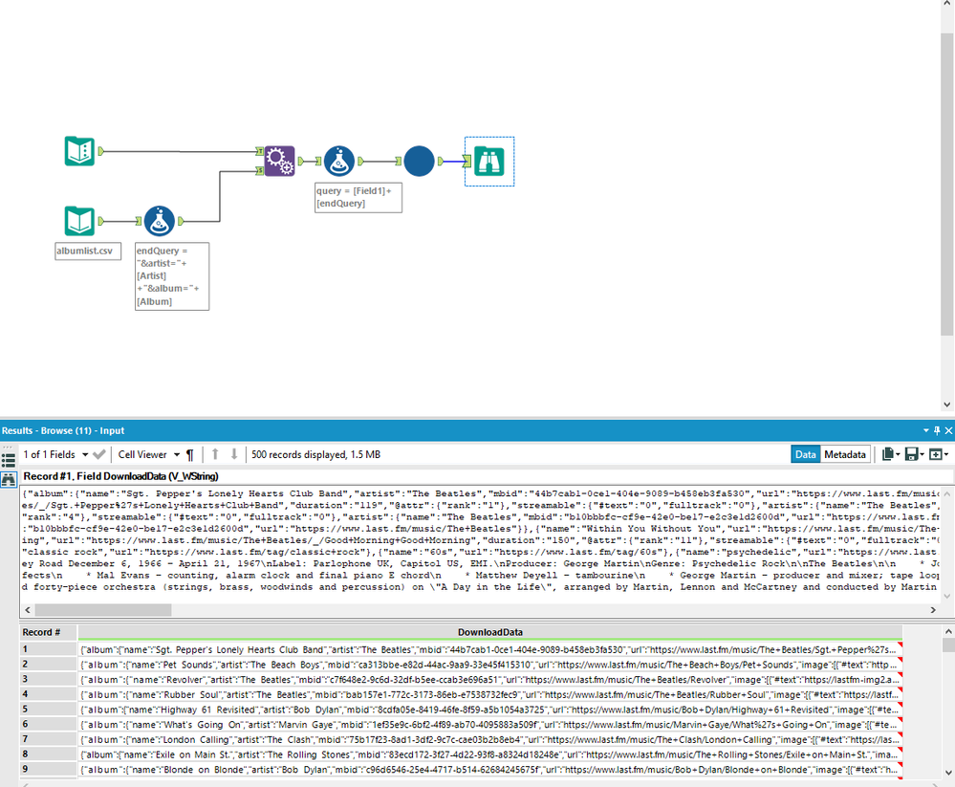Select record row 8 Exile on Main St. cell
This screenshot has width=955, height=787.
[489, 754]
